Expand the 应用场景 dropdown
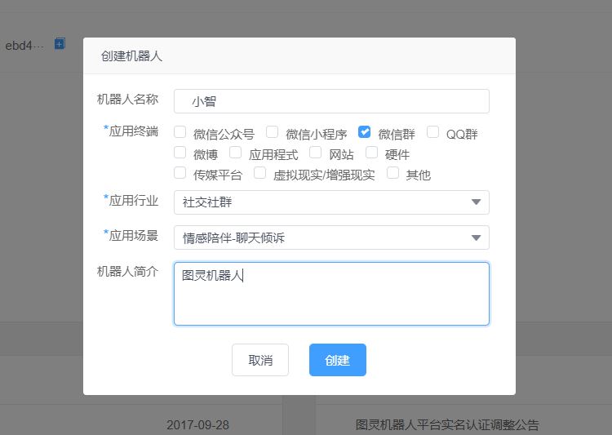The width and height of the screenshot is (612, 435). click(x=331, y=237)
